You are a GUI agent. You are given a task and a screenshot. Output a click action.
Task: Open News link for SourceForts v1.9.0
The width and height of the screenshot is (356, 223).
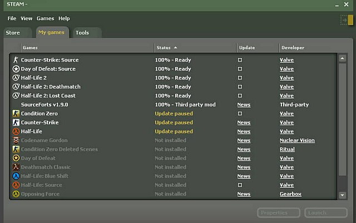pyautogui.click(x=244, y=104)
